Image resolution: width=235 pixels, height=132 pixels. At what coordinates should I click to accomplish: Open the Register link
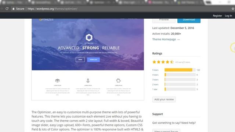(x=217, y=16)
